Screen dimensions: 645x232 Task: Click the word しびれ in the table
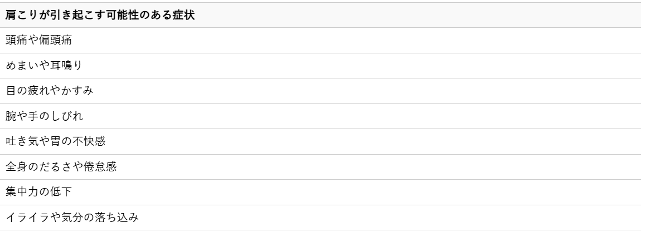click(66, 116)
